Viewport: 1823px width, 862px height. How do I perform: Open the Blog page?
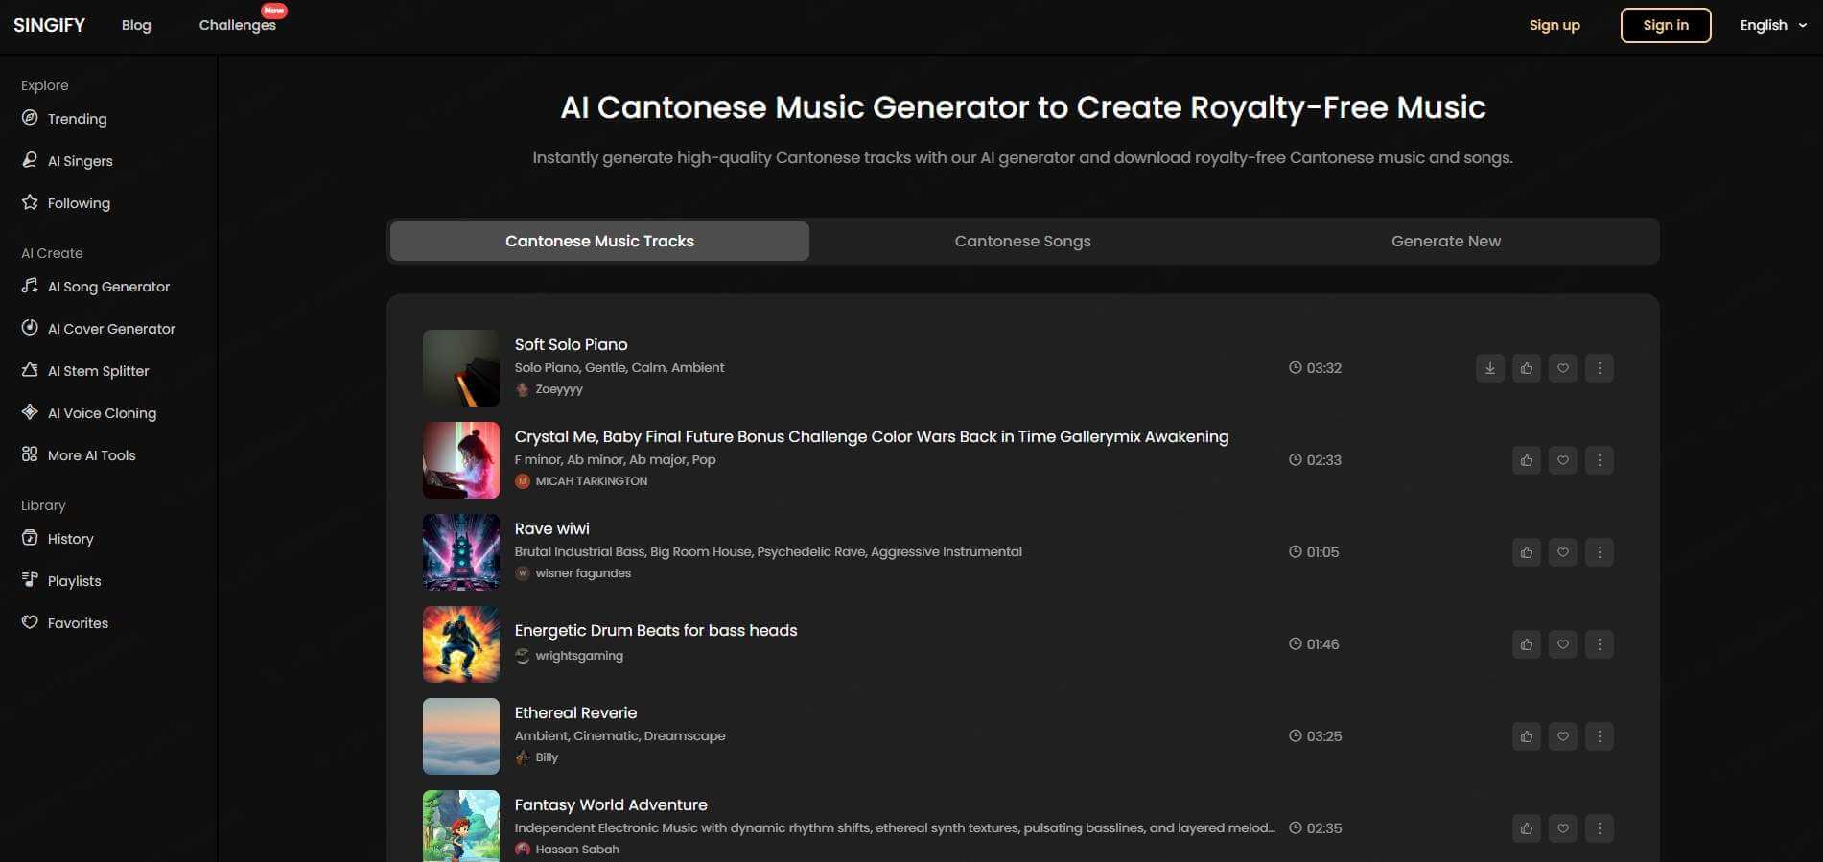[136, 25]
